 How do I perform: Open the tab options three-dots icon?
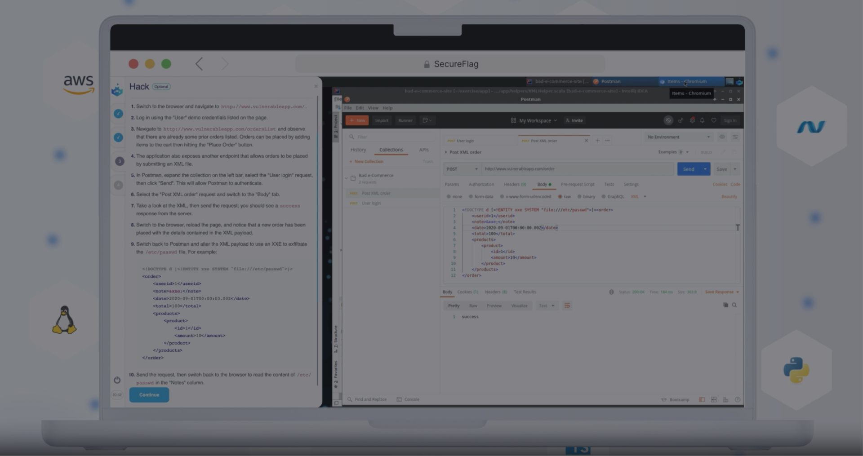pos(607,141)
